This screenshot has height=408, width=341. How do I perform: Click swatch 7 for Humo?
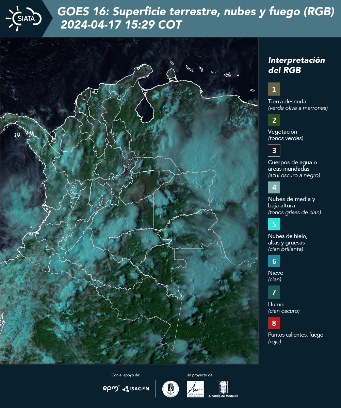click(x=274, y=292)
